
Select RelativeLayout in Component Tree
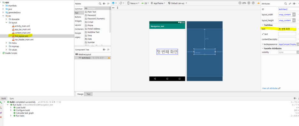(85, 54)
